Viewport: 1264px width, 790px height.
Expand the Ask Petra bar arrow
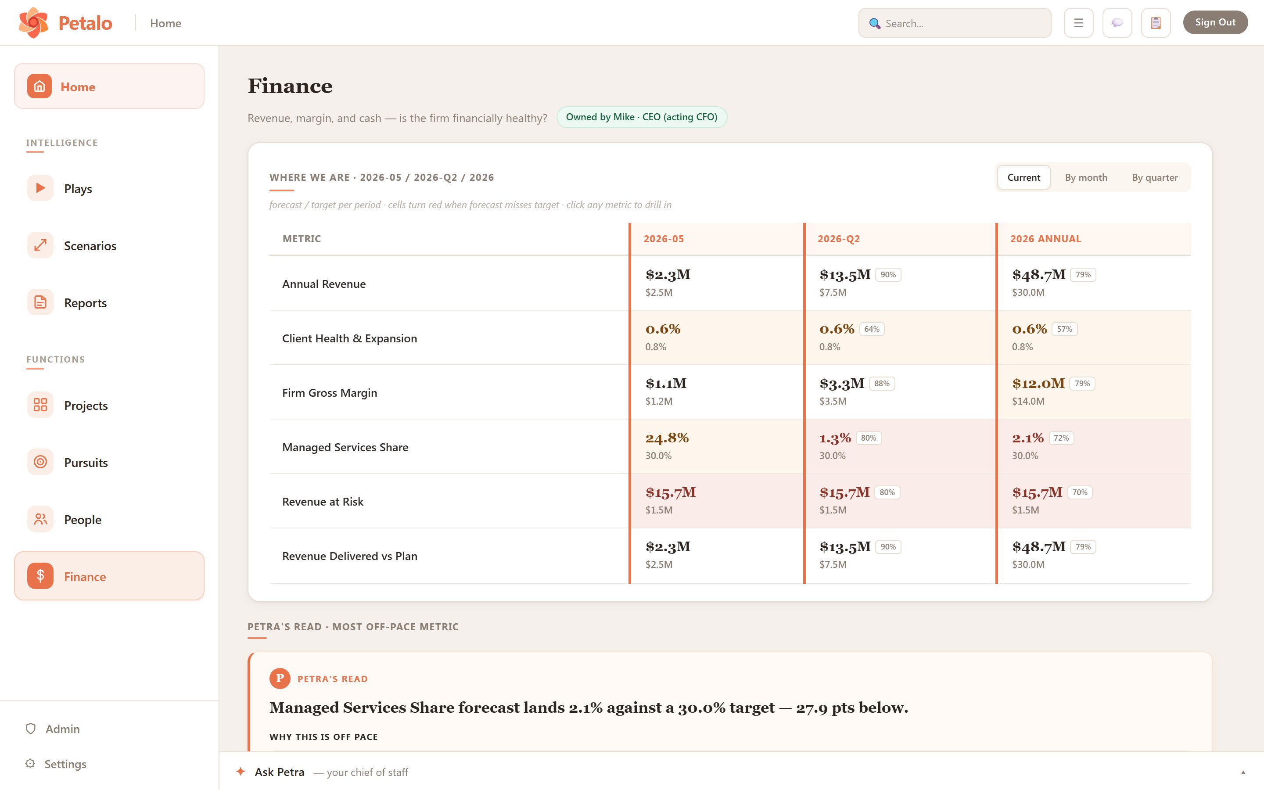click(1243, 772)
